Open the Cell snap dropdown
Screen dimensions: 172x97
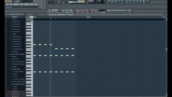click(x=102, y=11)
